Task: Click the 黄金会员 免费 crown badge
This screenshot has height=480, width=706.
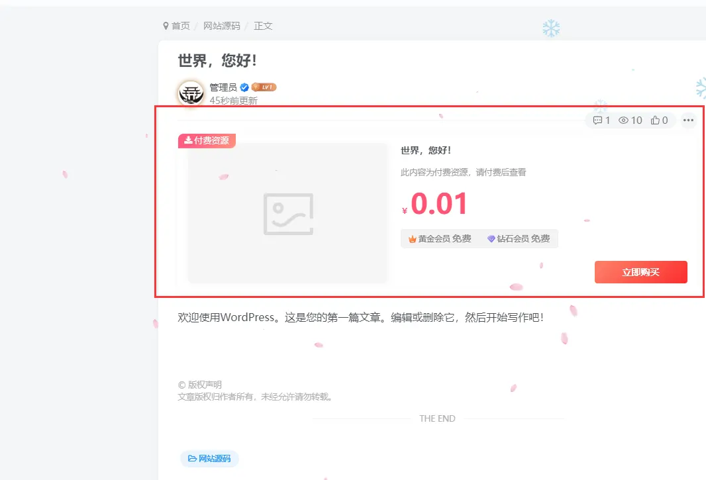Action: coord(440,238)
